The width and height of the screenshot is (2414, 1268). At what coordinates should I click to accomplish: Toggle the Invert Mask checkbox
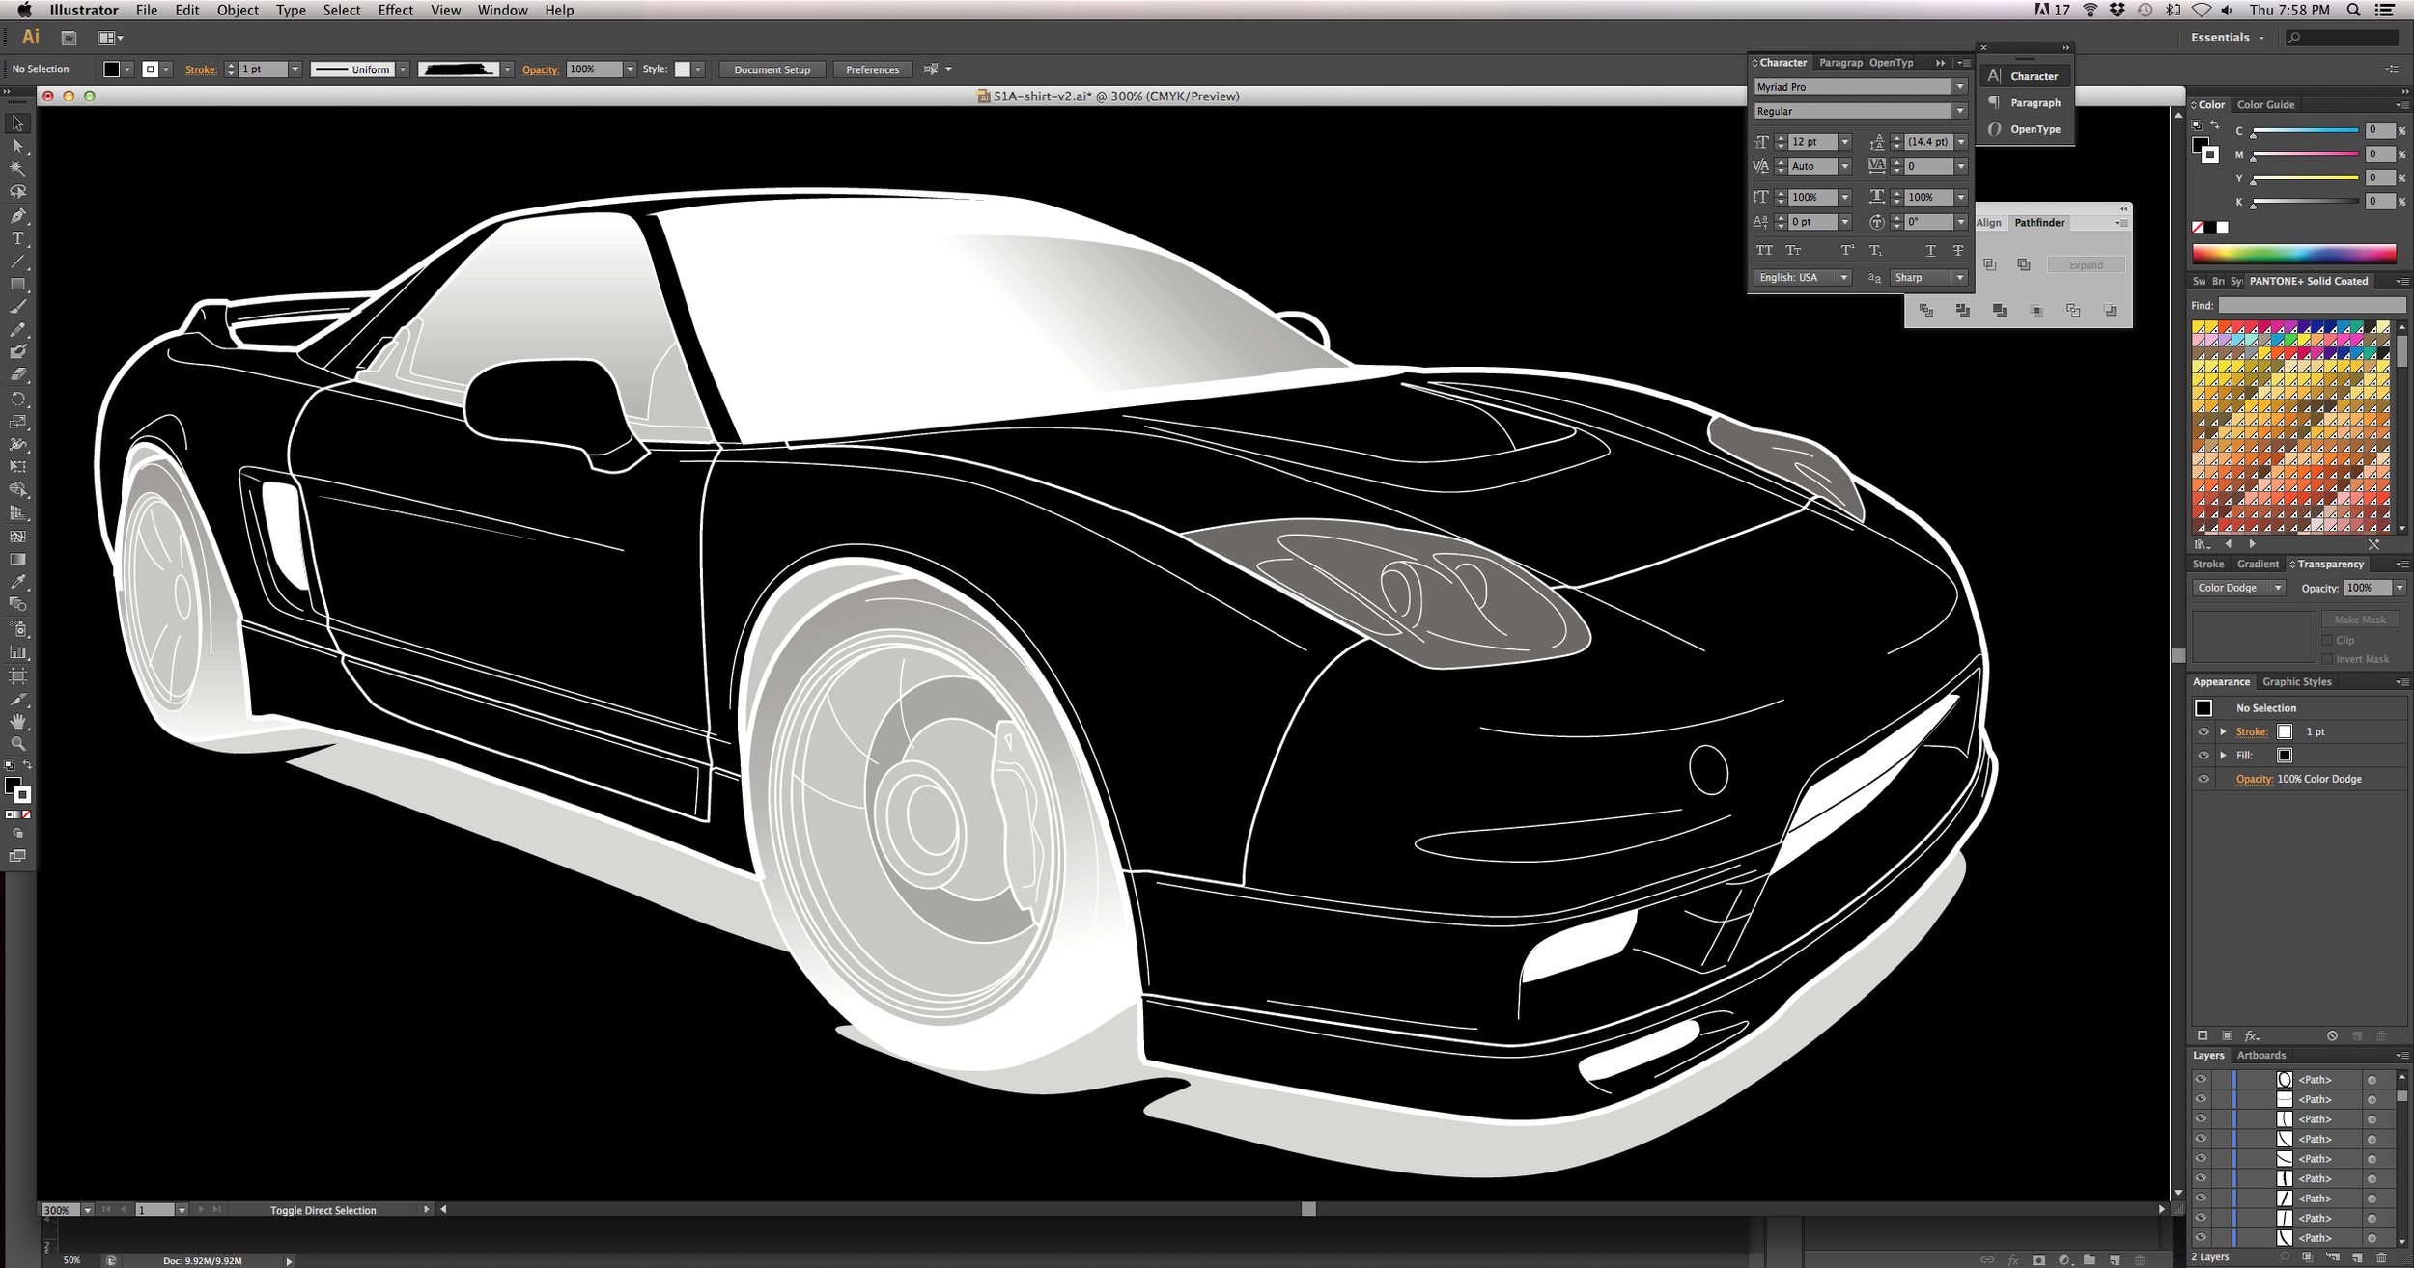click(x=2328, y=659)
